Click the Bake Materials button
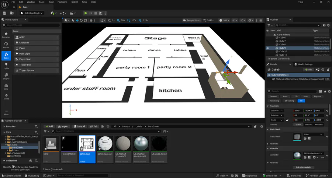 tap(303, 167)
